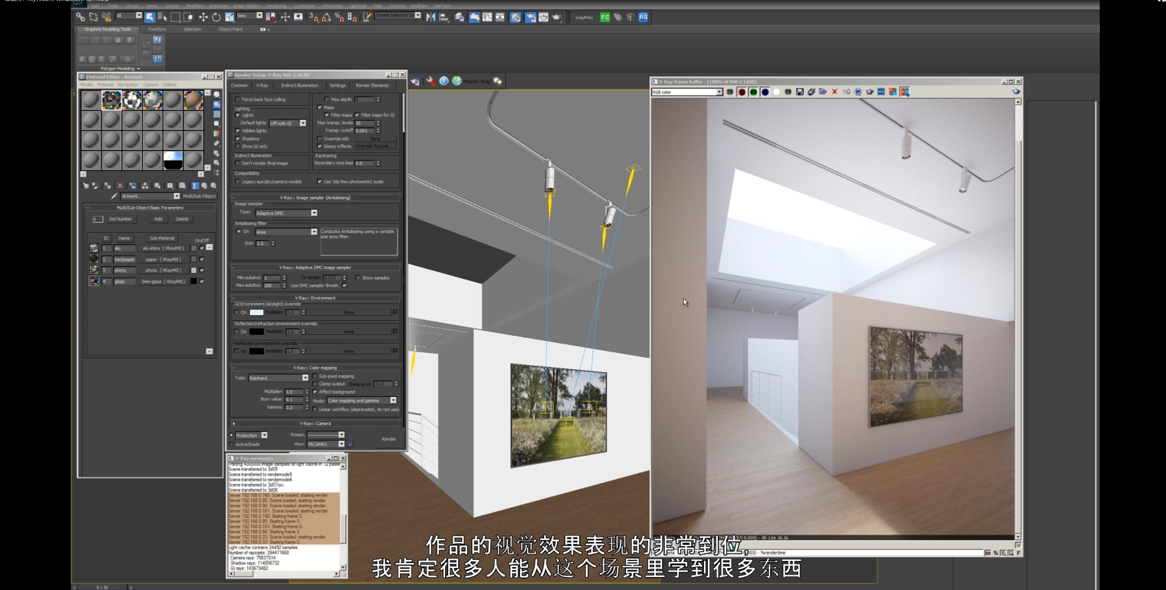1166x590 pixels.
Task: Select the brown wood material sphere slot
Action: pos(193,100)
